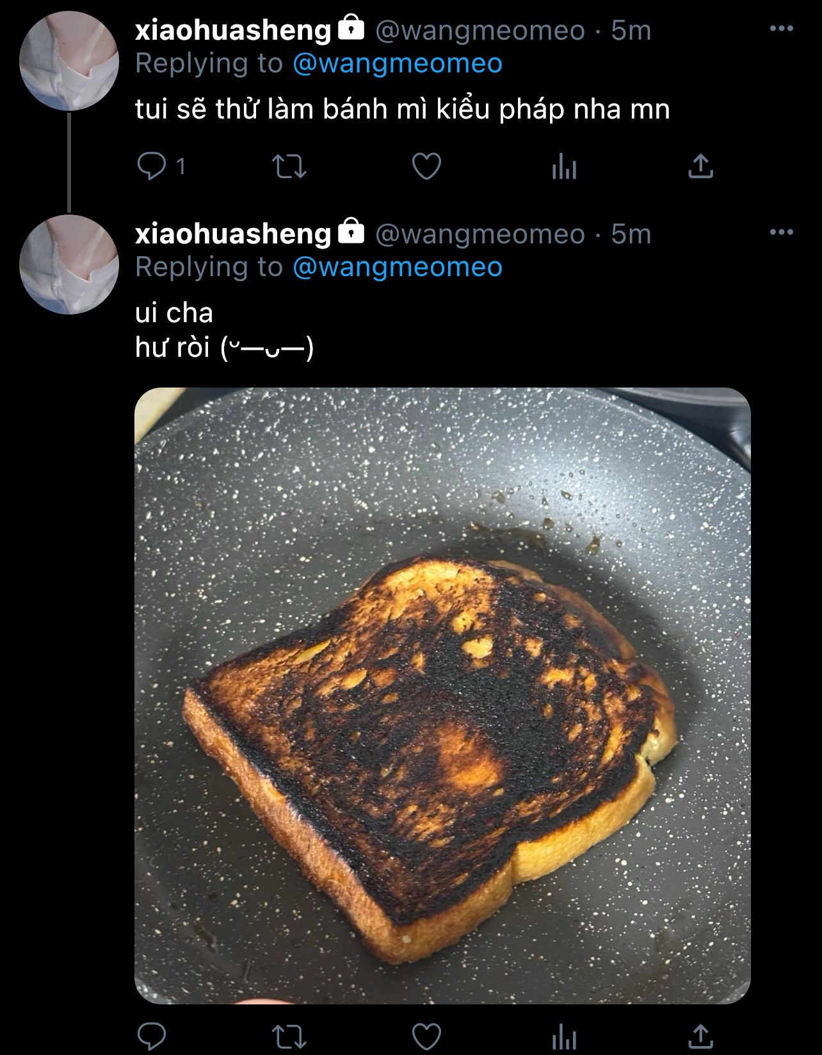Screen dimensions: 822x1055
Task: Open first tweet's profile avatar
Action: 69,61
